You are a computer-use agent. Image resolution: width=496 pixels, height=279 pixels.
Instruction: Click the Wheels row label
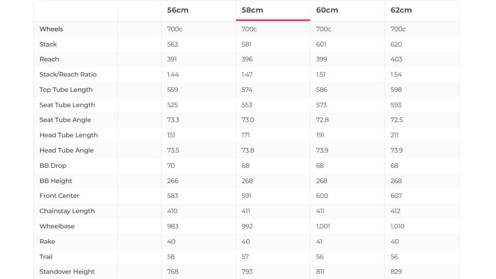point(51,29)
